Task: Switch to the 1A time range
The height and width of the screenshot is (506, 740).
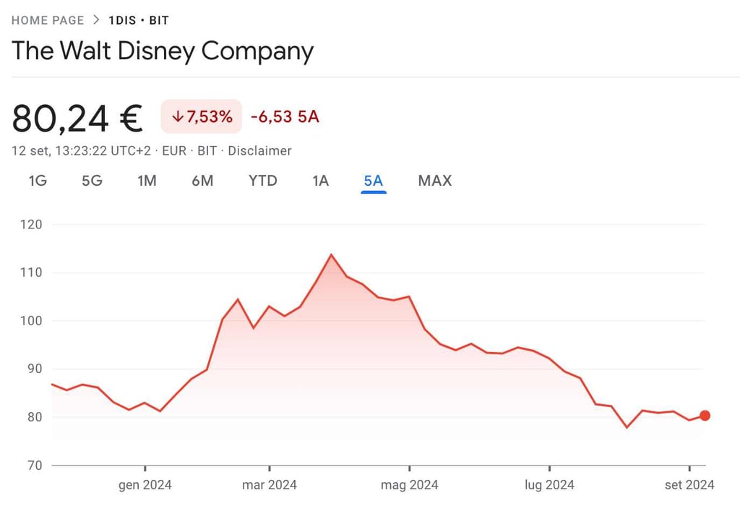Action: [x=320, y=181]
